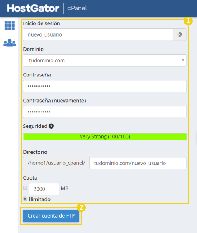
Task: Focus the Inicio de sesión username field
Action: 98,34
